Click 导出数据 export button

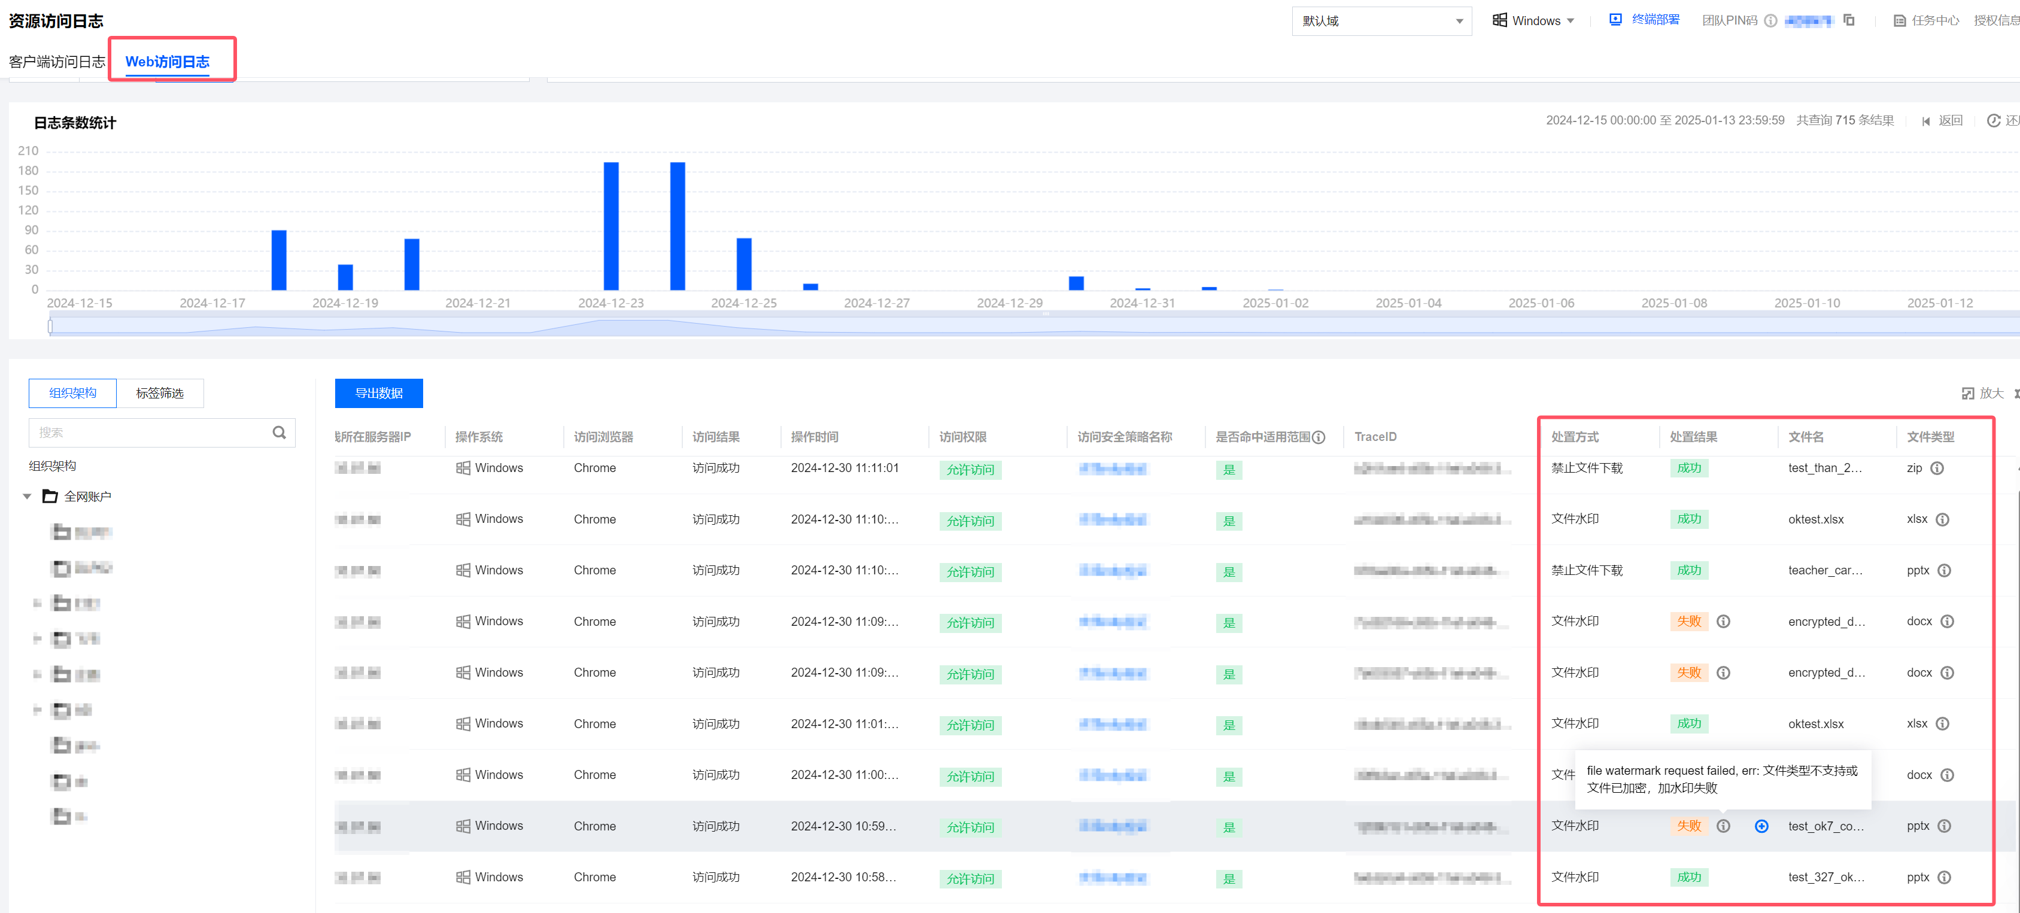click(379, 392)
